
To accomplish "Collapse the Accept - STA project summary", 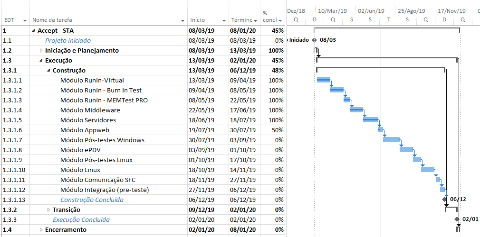I will pos(33,30).
